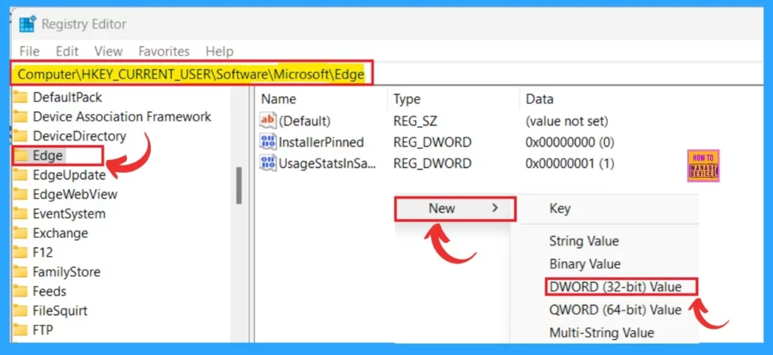Select the (Default) value name
The width and height of the screenshot is (773, 355).
click(x=304, y=121)
